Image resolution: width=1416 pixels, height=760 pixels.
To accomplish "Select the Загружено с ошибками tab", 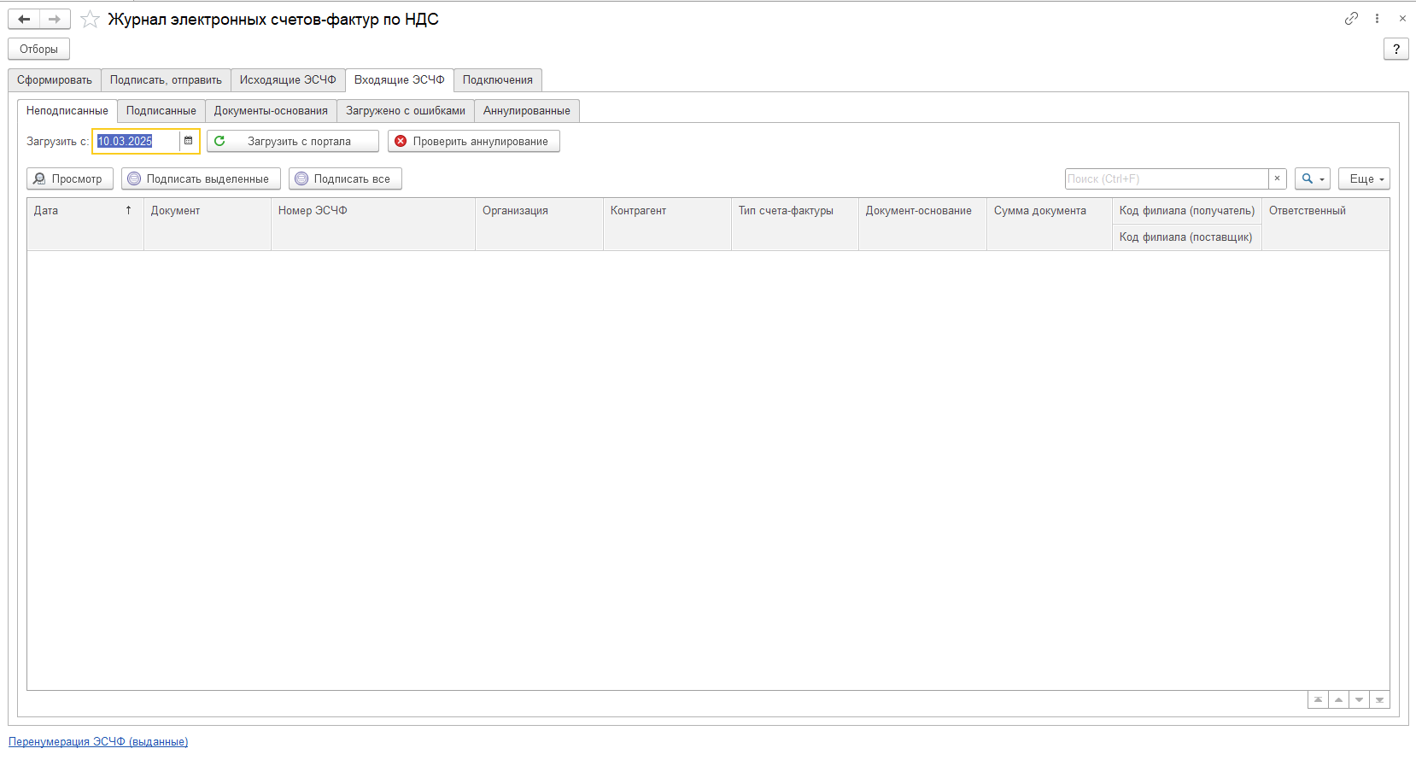I will [405, 110].
